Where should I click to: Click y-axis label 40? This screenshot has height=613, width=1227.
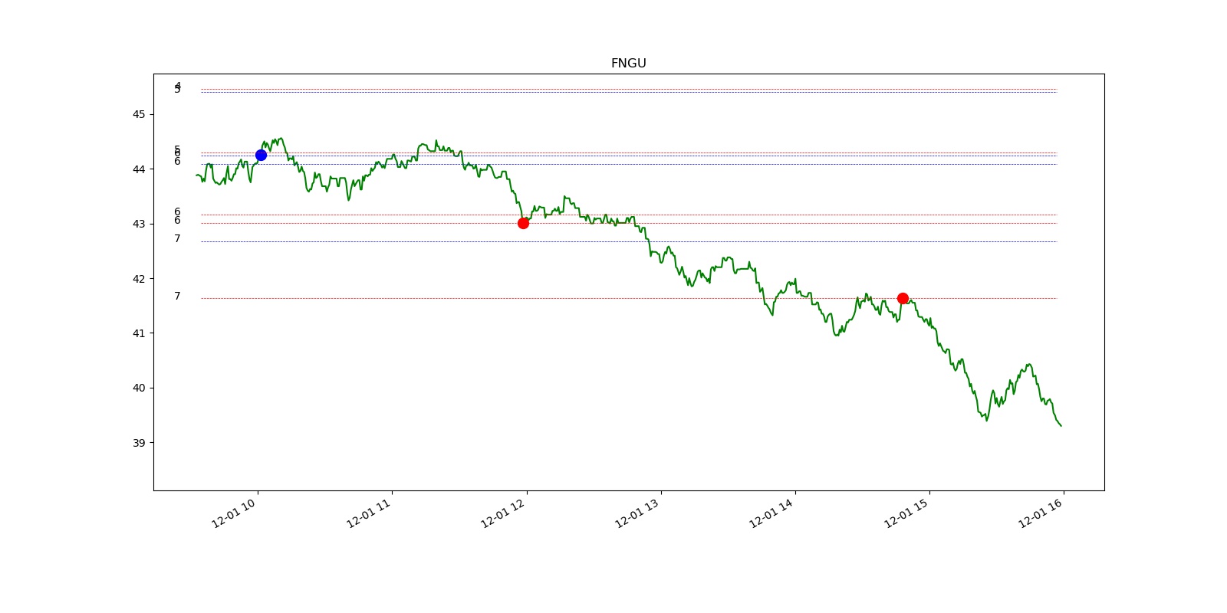pyautogui.click(x=139, y=388)
